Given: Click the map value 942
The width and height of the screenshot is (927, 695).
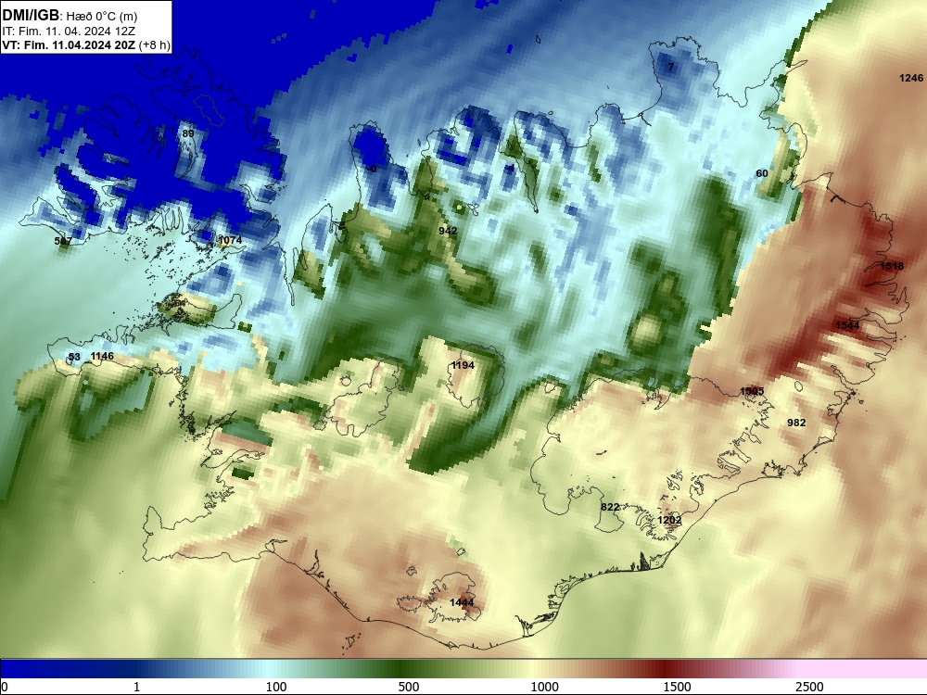Looking at the screenshot, I should tap(448, 231).
